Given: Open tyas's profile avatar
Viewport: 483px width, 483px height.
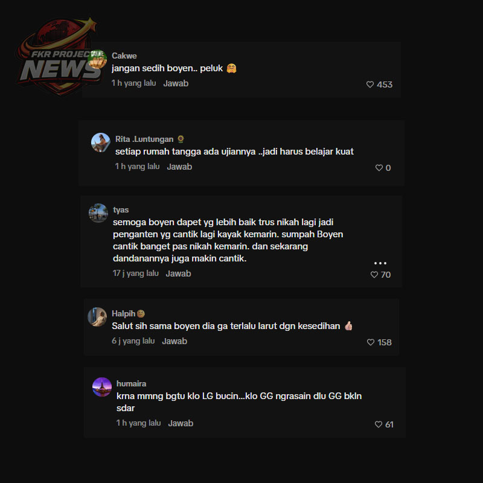Looking at the screenshot, I should click(x=98, y=213).
